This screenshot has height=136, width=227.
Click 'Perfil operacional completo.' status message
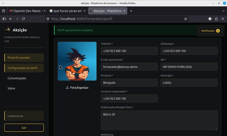point(75,30)
